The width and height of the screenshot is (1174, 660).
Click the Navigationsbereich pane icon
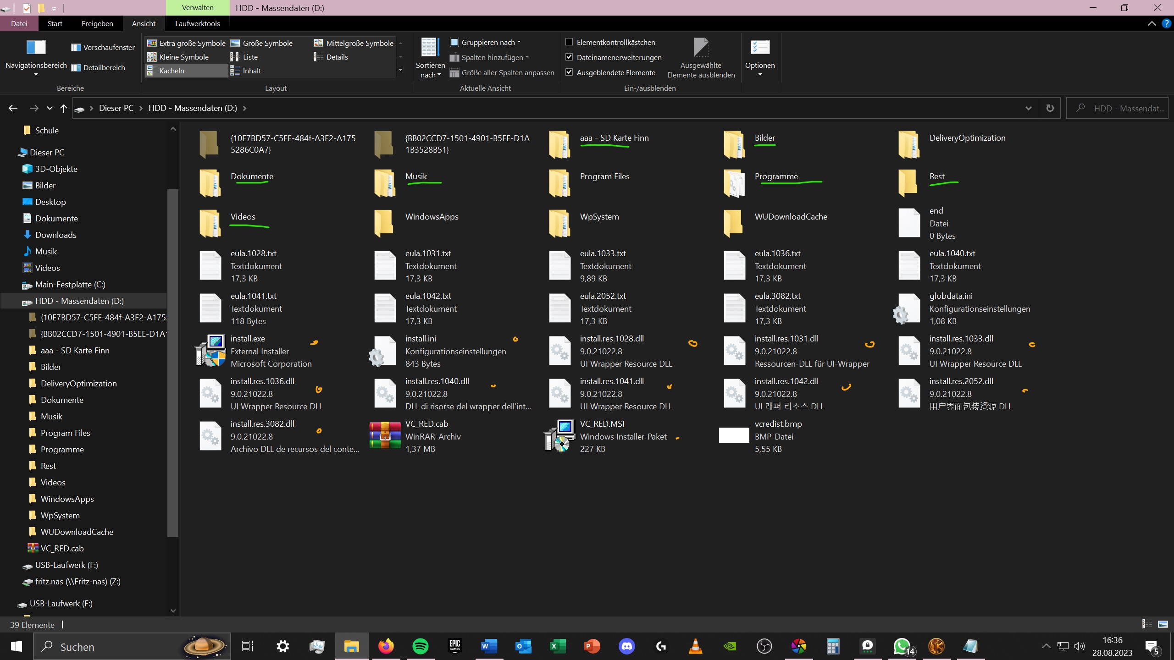pos(36,48)
